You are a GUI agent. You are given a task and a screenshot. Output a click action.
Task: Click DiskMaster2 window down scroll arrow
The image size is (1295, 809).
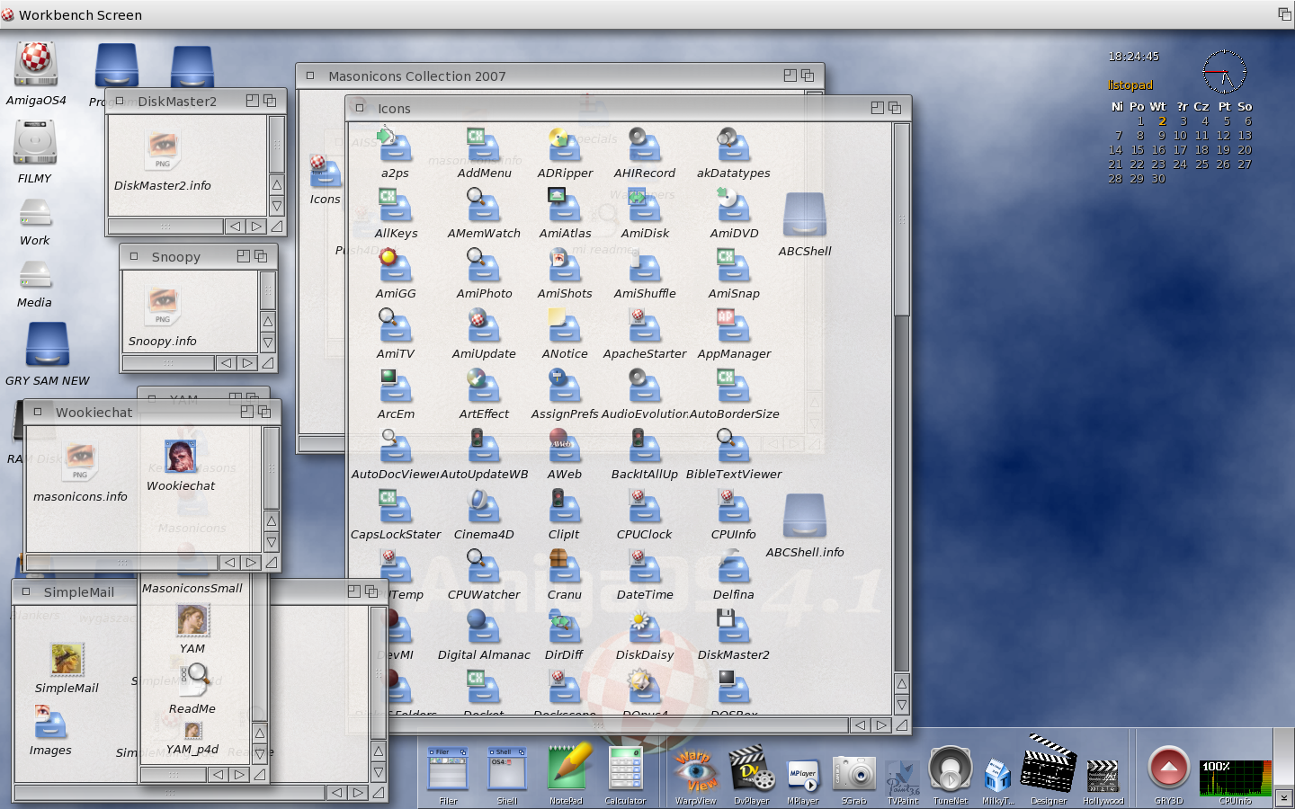pos(276,206)
